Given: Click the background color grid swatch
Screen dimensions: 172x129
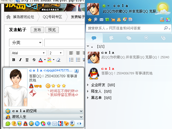Looking at the screenshot, I should pos(49,60).
